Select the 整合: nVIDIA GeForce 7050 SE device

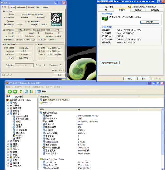point(55,100)
